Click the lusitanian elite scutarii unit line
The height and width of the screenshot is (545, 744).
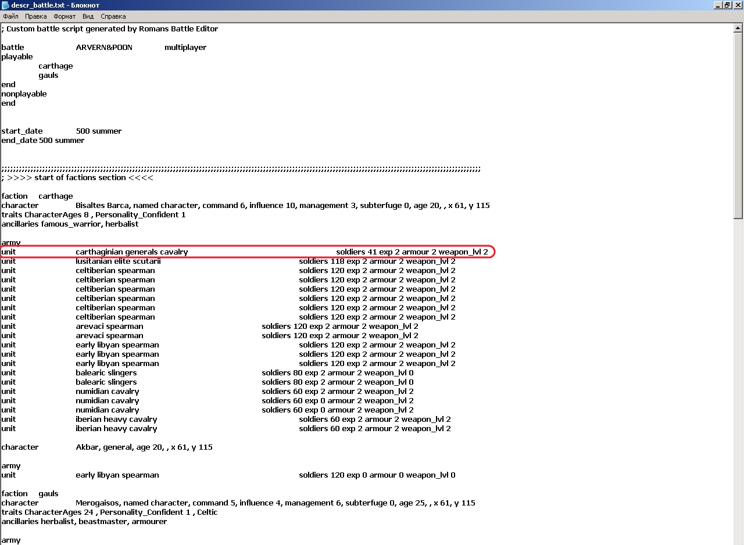pyautogui.click(x=118, y=261)
